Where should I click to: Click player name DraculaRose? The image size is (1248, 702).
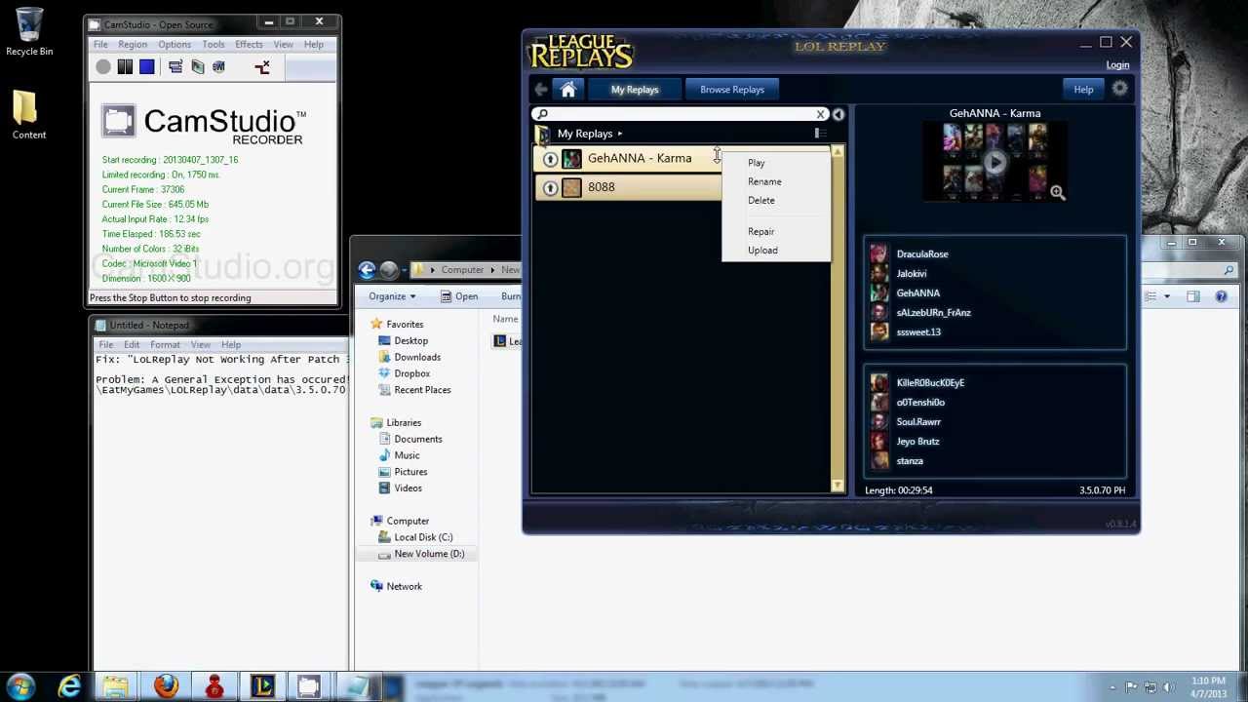(x=922, y=254)
